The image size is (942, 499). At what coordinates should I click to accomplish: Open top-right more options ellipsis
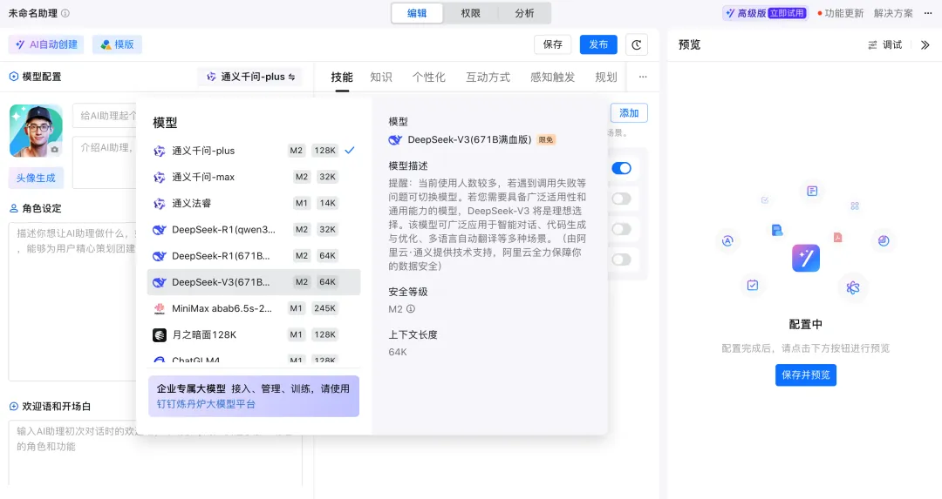coord(928,13)
